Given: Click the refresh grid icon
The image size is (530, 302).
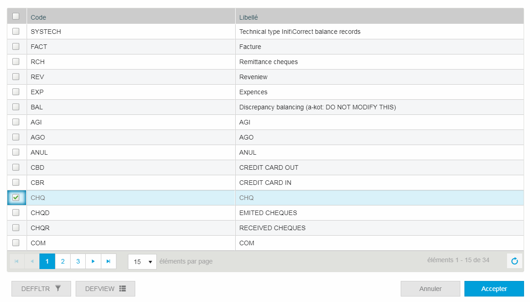Looking at the screenshot, I should point(514,261).
